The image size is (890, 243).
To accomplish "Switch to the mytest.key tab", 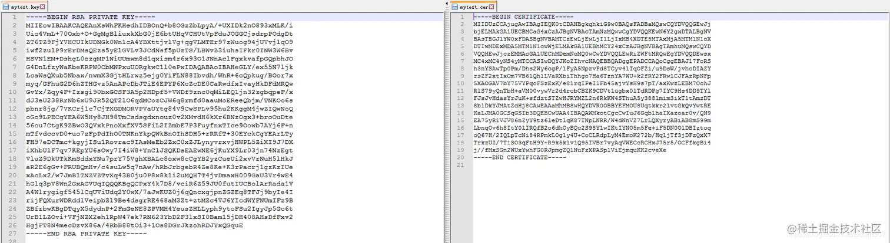I will [x=24, y=6].
